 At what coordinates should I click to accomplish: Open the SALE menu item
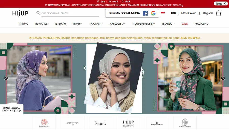coord(185,24)
